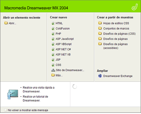Click the ASP JavaScript document icon
Image resolution: width=141 pixels, height=114 pixels.
point(53,39)
